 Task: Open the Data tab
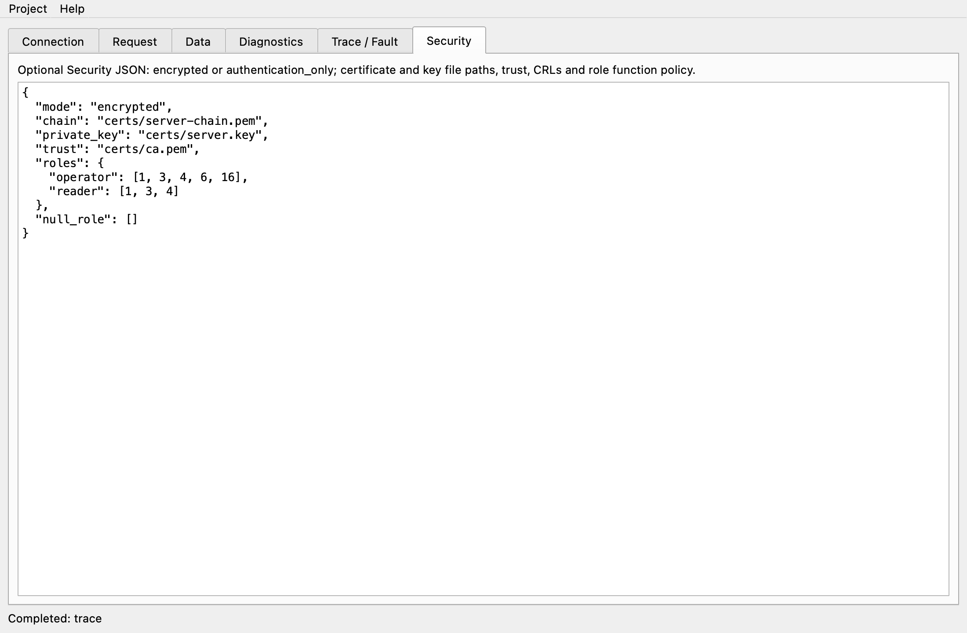pyautogui.click(x=198, y=41)
